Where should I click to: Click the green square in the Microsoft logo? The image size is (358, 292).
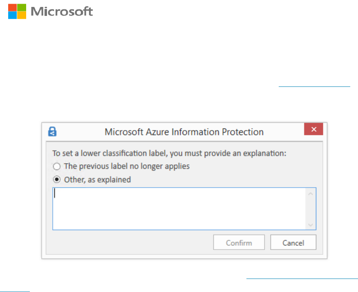pyautogui.click(x=22, y=7)
